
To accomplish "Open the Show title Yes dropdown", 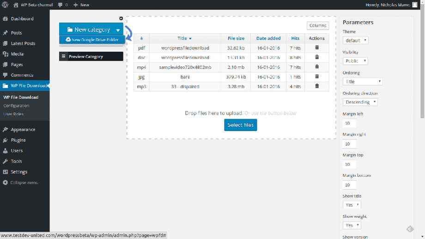I will (352, 205).
